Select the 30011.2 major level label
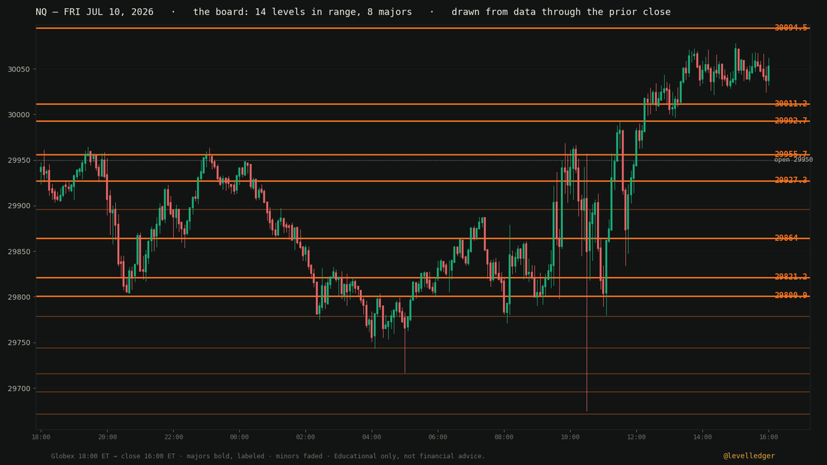Viewport: 827px width, 465px height. coord(790,104)
